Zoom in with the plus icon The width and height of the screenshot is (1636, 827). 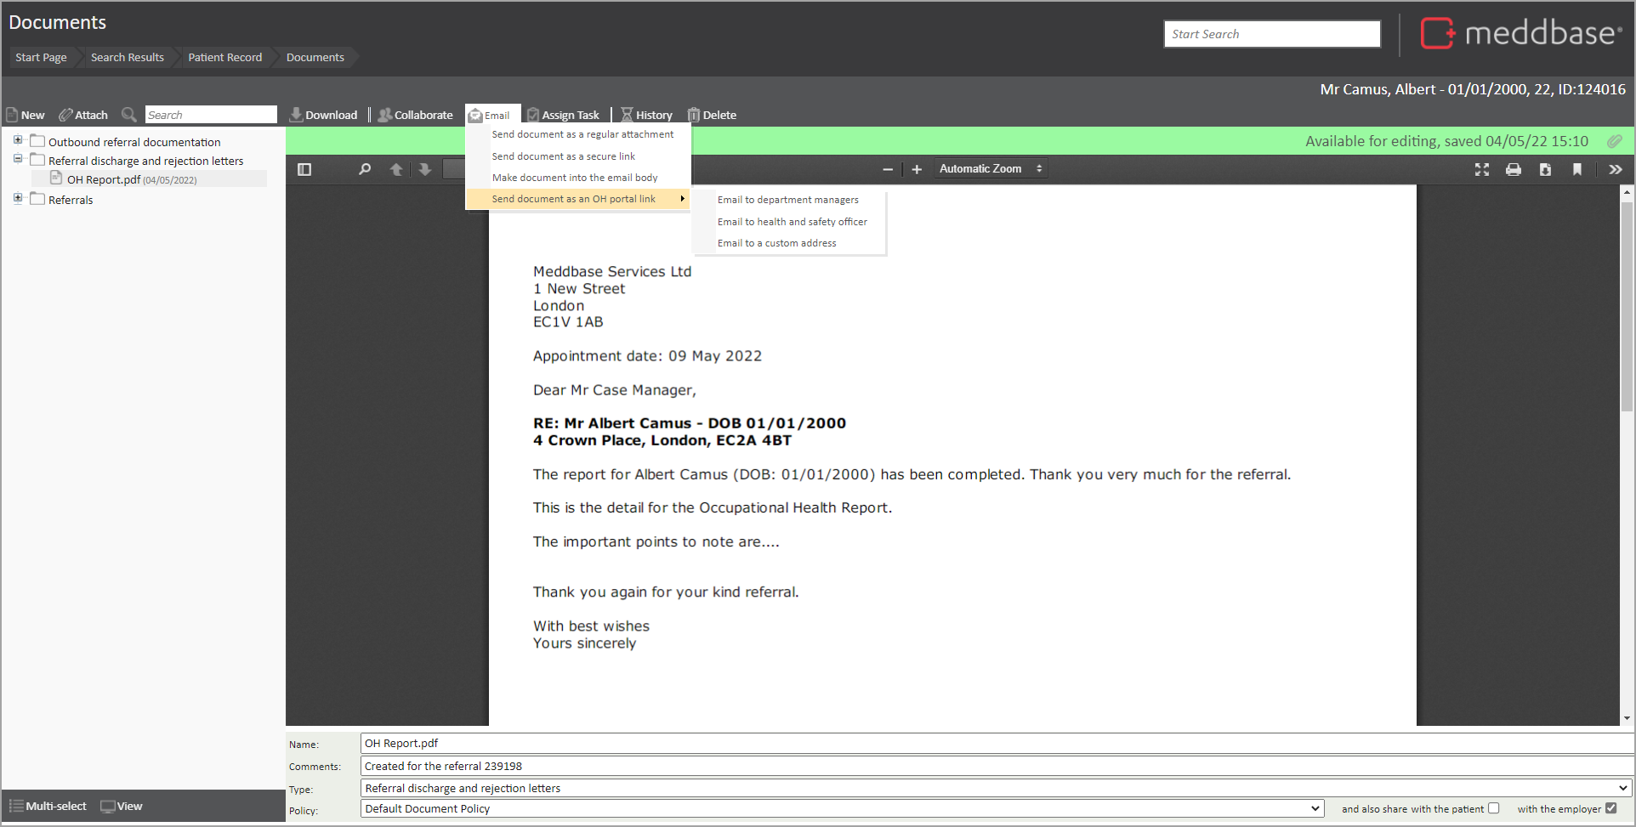click(x=917, y=169)
